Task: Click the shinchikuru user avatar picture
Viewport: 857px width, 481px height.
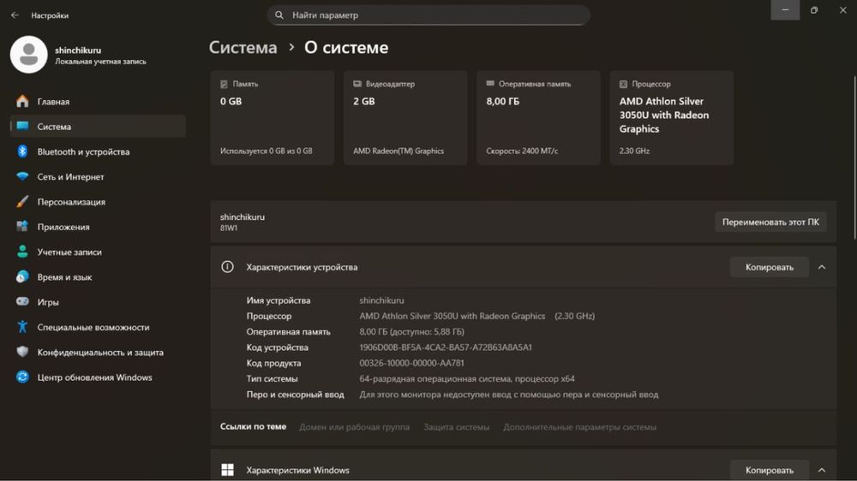Action: [29, 55]
